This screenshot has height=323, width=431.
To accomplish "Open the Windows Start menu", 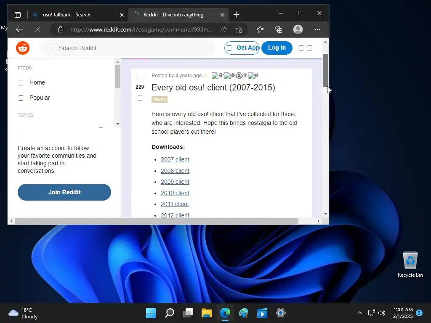I will click(151, 313).
